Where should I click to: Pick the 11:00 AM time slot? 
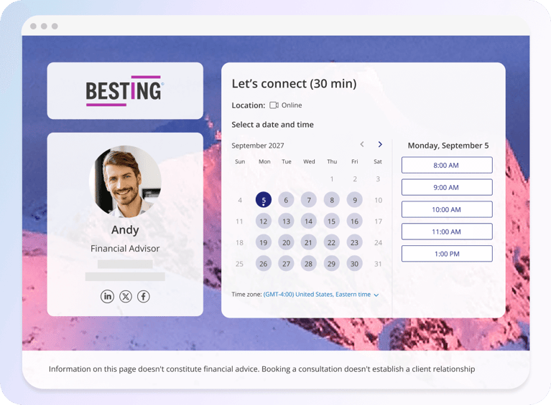tap(446, 232)
